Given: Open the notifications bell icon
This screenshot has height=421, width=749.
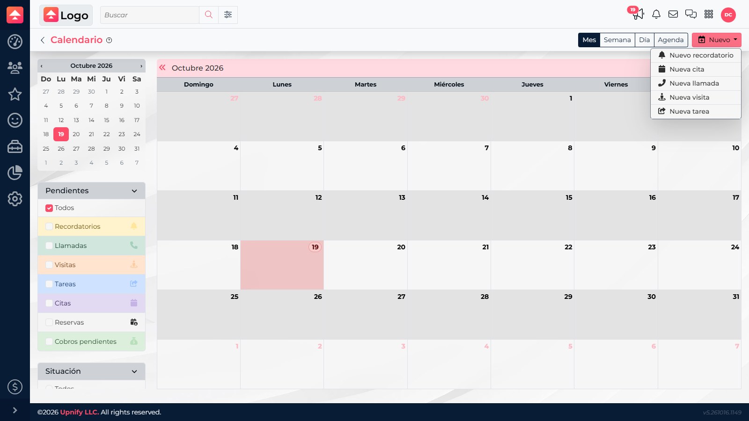Looking at the screenshot, I should point(656,14).
